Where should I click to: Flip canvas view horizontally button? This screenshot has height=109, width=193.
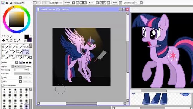tap(121, 3)
